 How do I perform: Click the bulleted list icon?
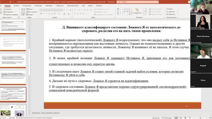tap(75, 10)
